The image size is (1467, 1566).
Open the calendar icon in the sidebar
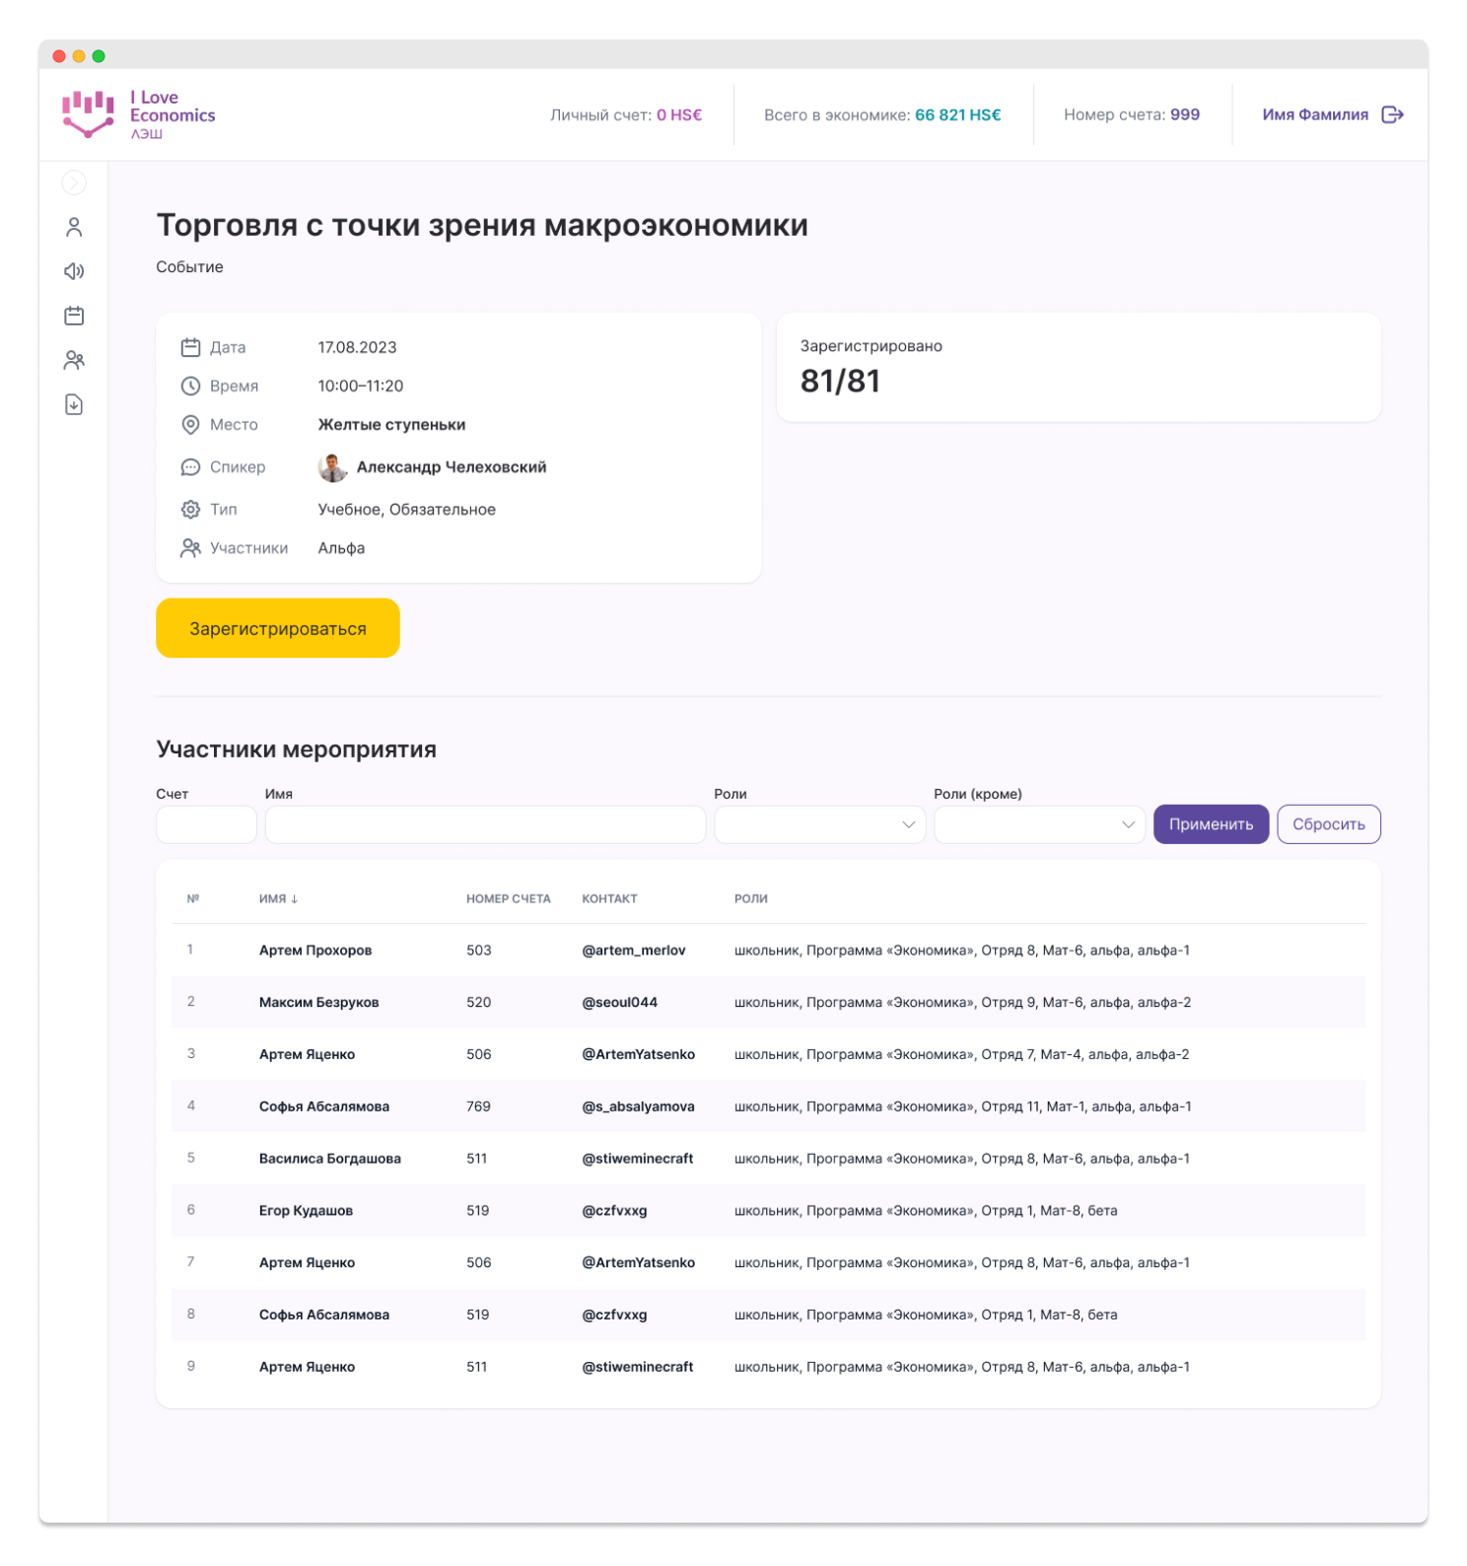point(74,316)
